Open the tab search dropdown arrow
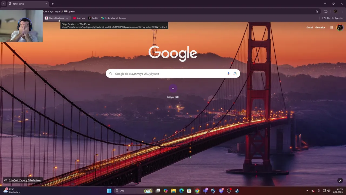Image resolution: width=346 pixels, height=195 pixels. click(4, 4)
